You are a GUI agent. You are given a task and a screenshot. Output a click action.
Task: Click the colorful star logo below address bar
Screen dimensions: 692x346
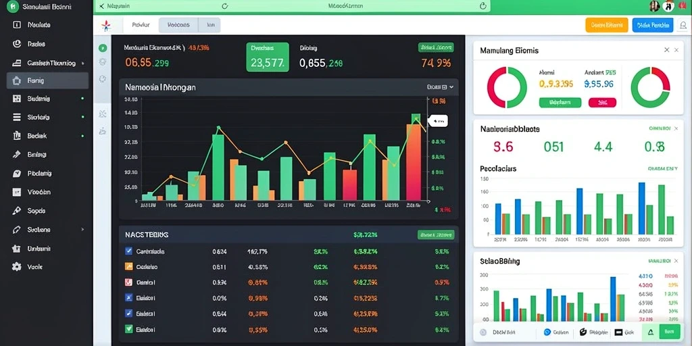point(106,26)
